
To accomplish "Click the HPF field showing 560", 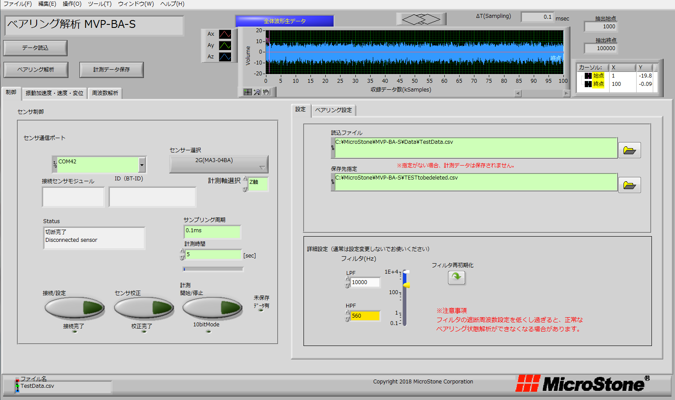I will coord(365,316).
